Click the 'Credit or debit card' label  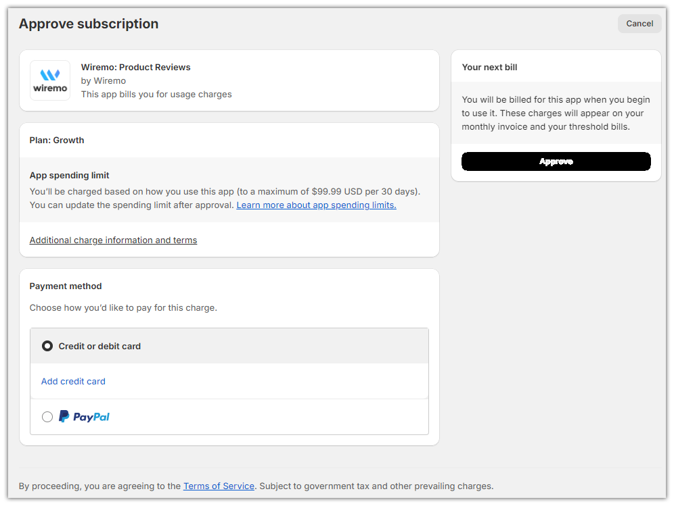pos(99,347)
